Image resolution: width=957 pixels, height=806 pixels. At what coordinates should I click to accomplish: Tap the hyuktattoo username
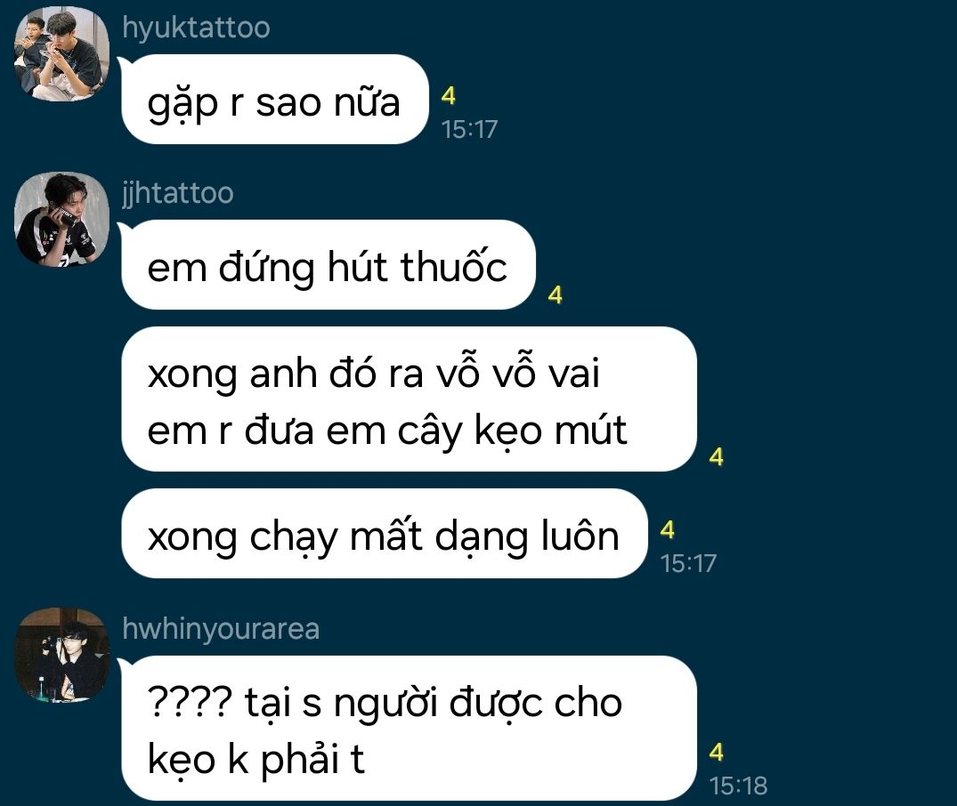(196, 28)
